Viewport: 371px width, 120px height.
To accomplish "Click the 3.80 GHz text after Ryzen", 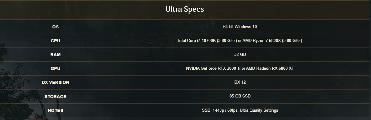I will tap(292, 40).
